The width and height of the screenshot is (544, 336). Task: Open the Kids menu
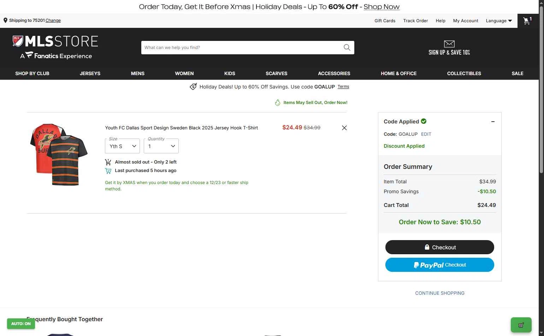(x=230, y=73)
